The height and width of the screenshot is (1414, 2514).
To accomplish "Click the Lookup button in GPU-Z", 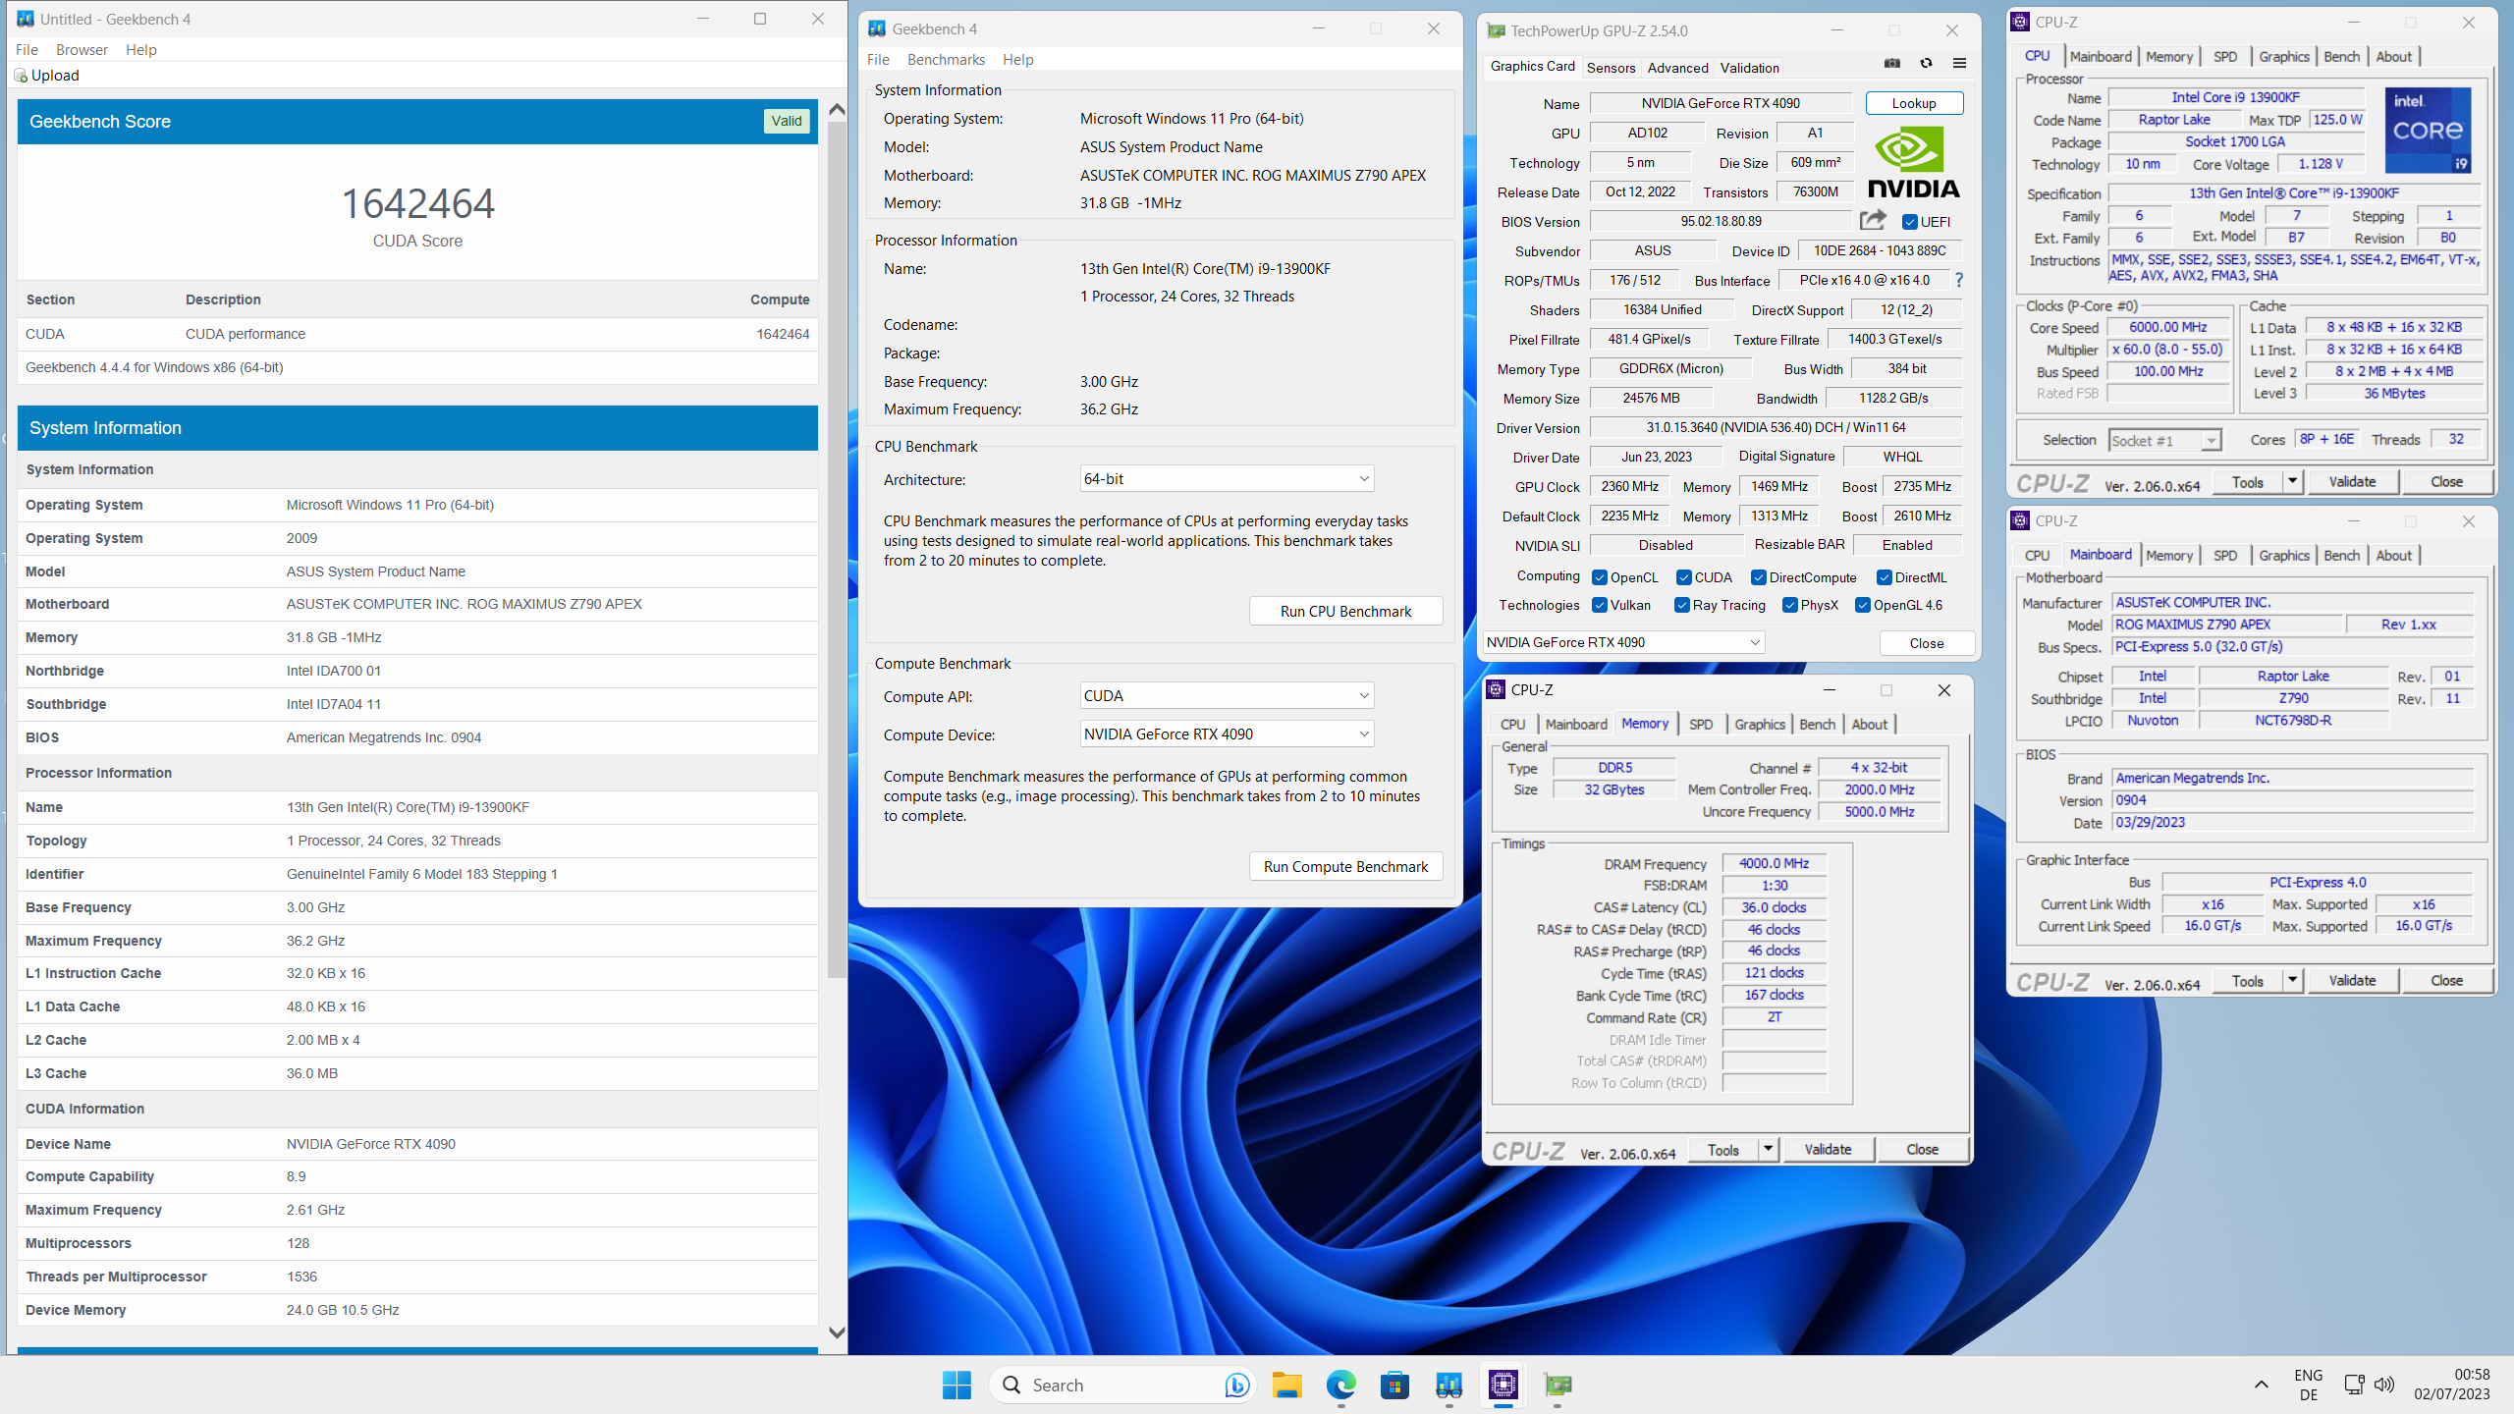I will 1914,103.
